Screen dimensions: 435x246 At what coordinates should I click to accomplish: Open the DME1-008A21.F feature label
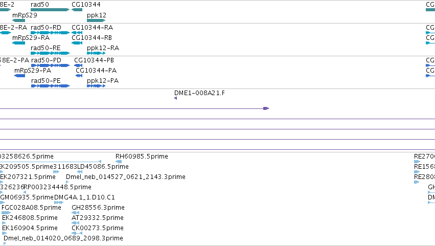coord(199,93)
